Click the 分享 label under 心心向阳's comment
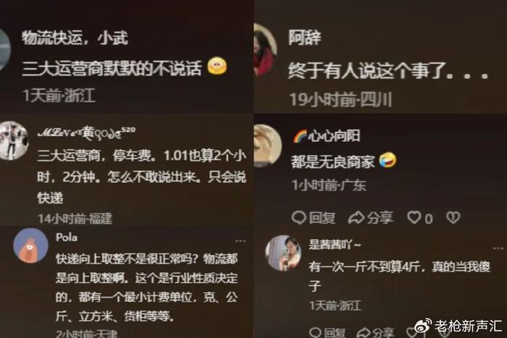 click(x=380, y=218)
